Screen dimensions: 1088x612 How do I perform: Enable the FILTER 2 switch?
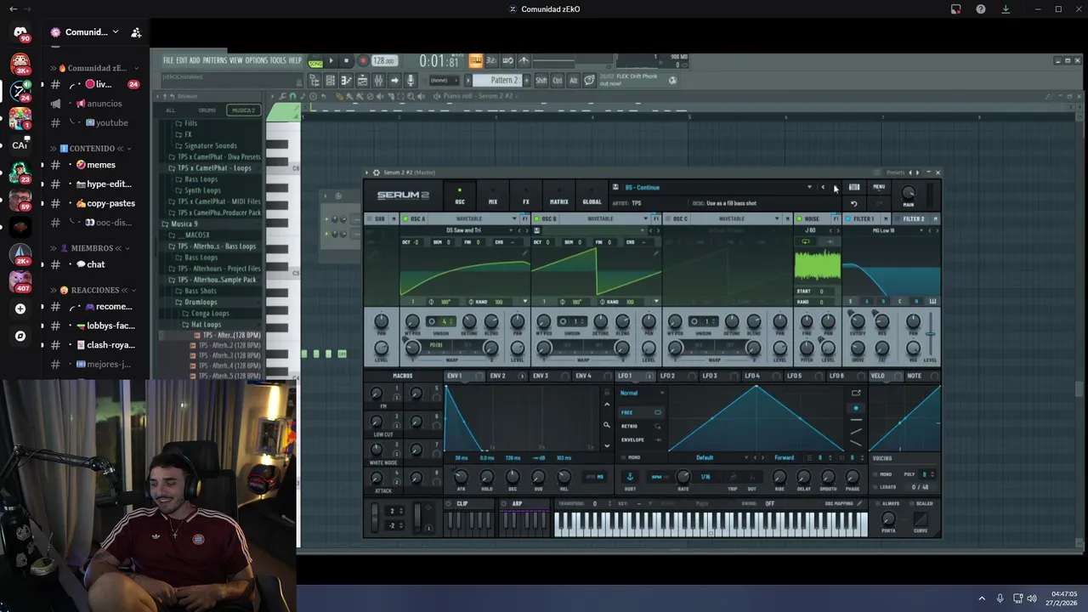[897, 218]
